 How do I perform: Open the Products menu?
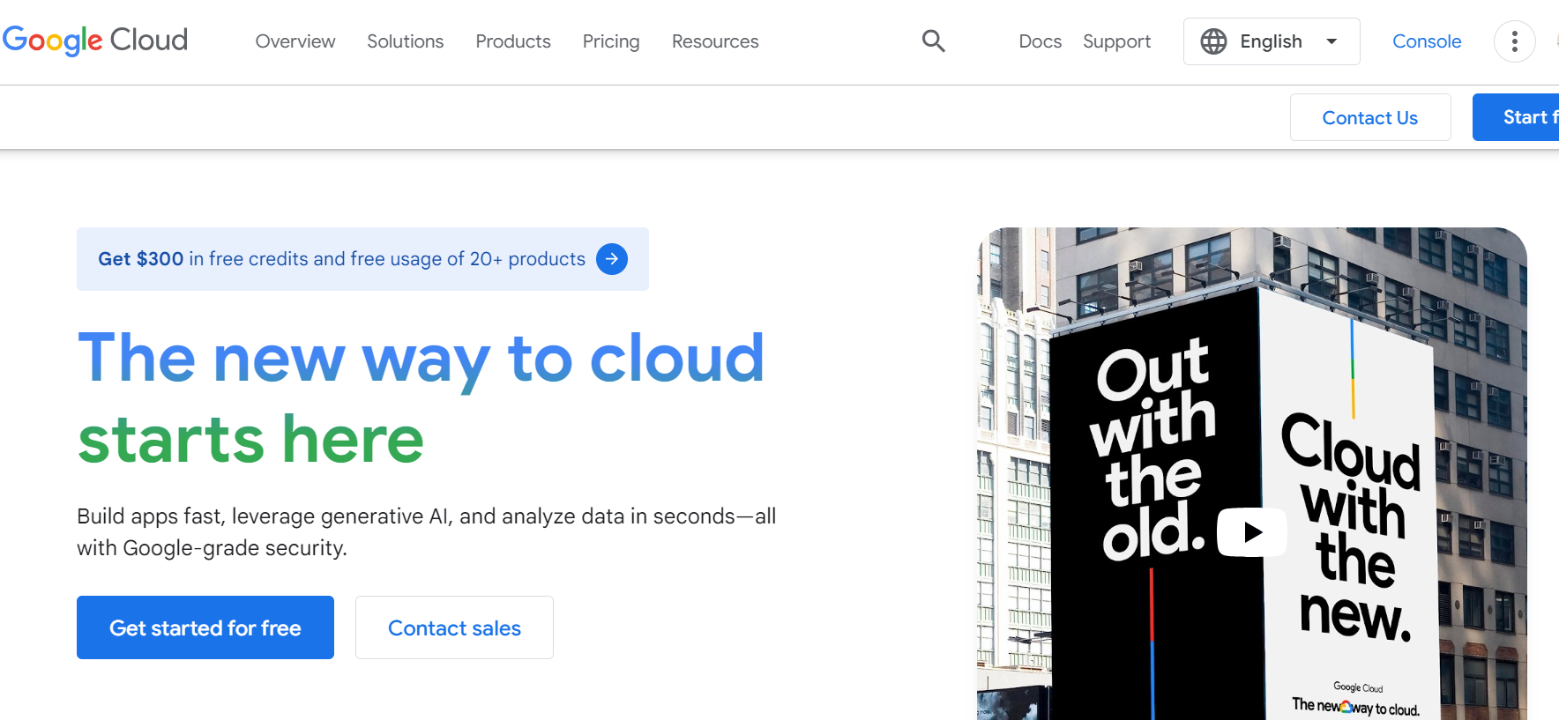point(513,41)
